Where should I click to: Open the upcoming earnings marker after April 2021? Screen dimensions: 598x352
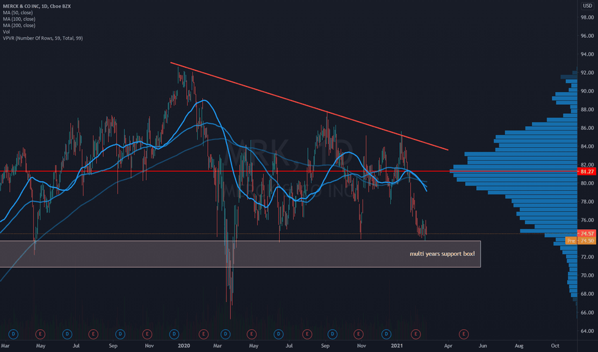click(x=464, y=334)
